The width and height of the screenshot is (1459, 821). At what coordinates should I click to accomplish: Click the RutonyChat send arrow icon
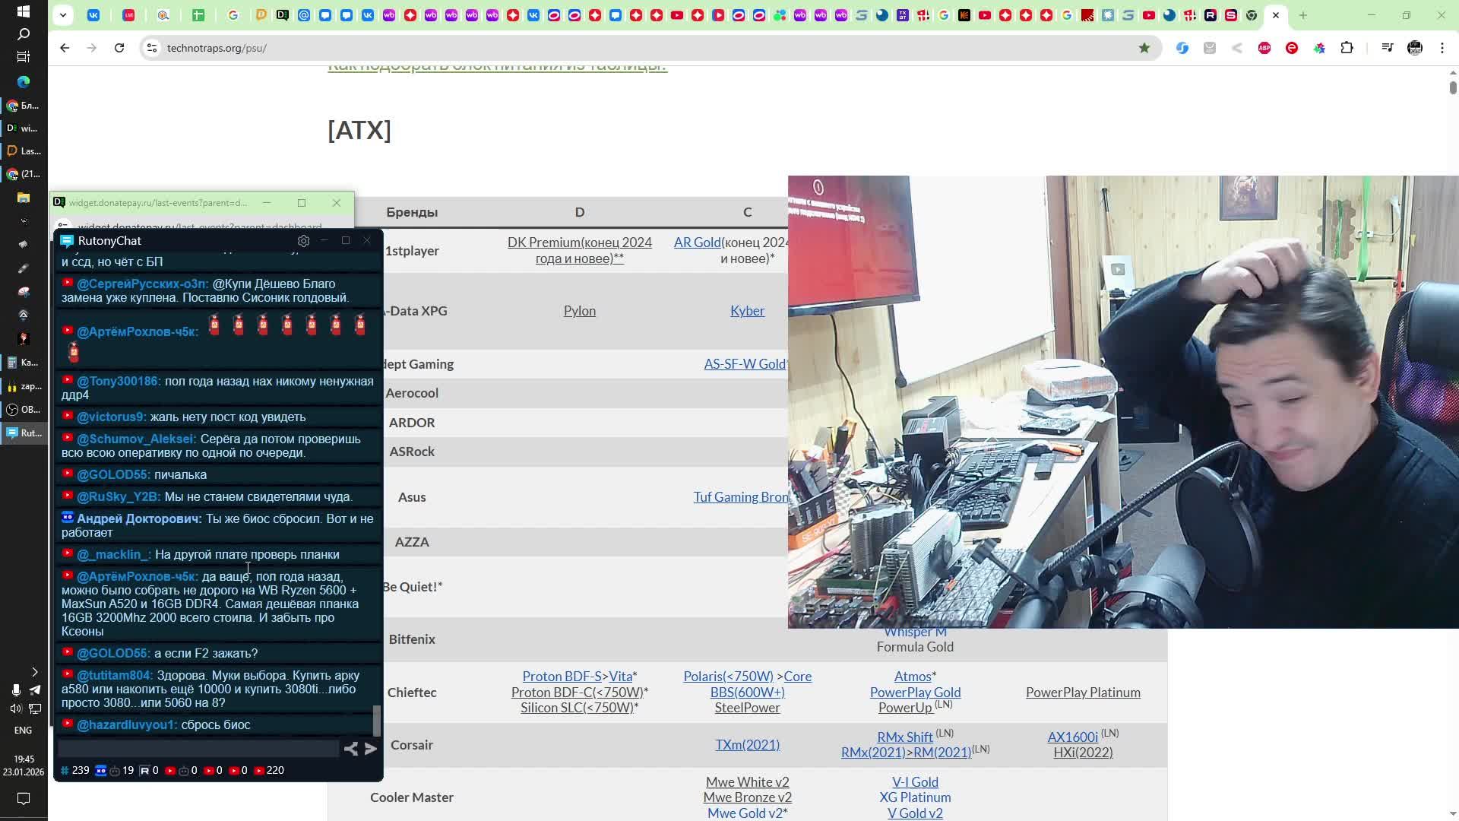point(371,749)
